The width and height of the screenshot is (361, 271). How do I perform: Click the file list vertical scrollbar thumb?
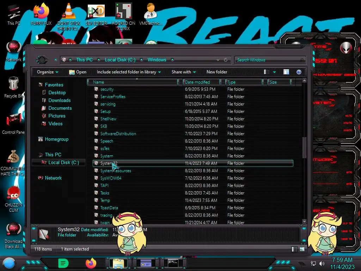point(304,148)
